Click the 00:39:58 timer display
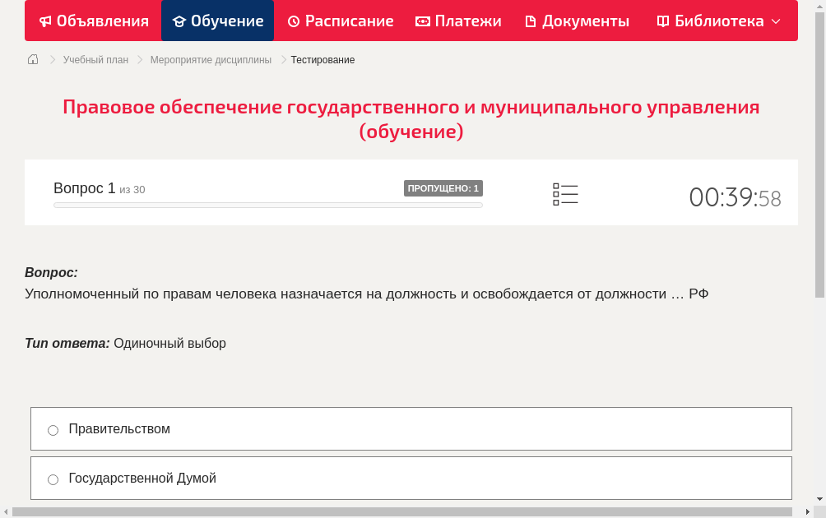The image size is (826, 518). pyautogui.click(x=735, y=197)
